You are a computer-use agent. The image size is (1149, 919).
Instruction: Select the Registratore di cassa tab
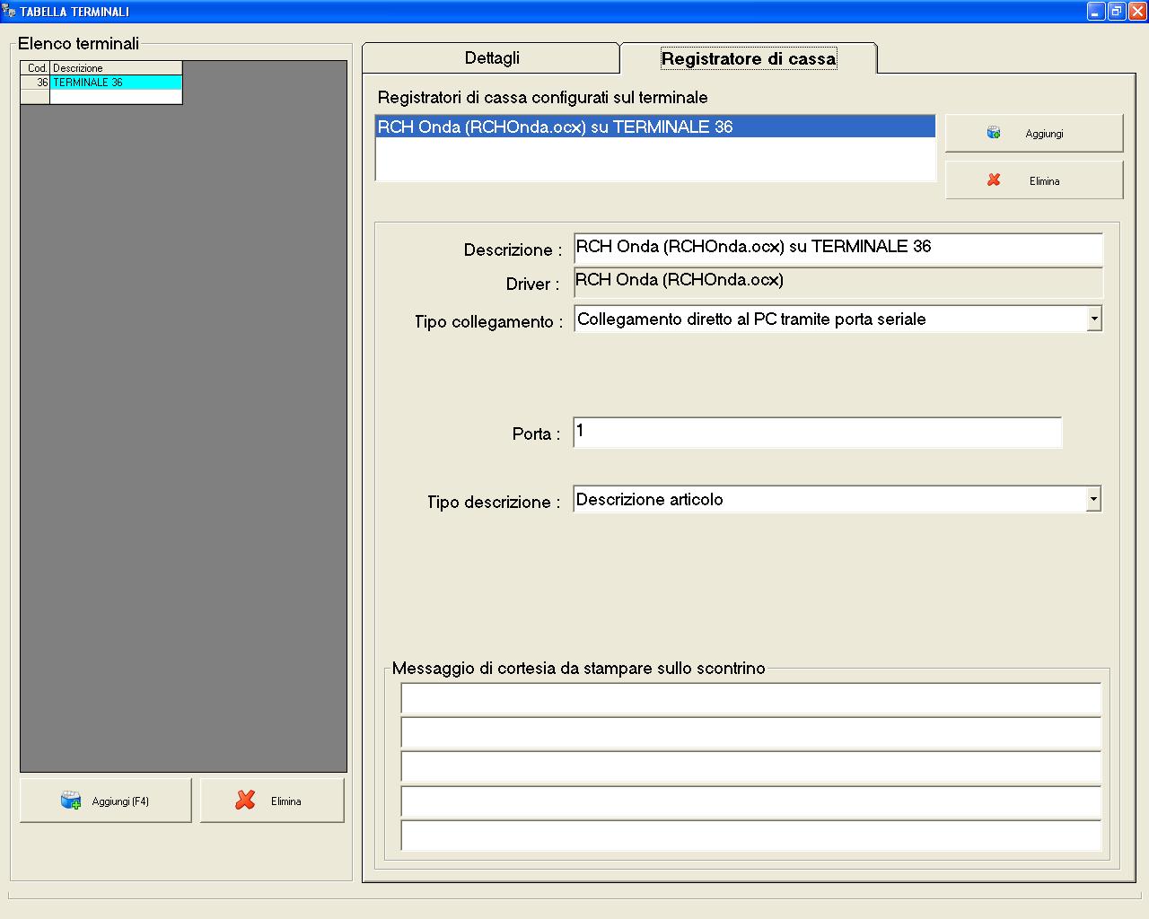(748, 58)
